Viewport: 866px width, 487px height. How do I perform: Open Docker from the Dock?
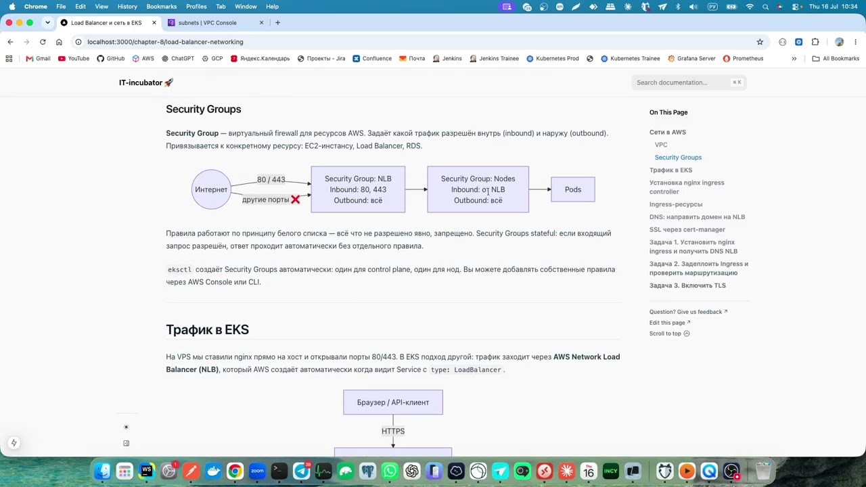click(213, 471)
